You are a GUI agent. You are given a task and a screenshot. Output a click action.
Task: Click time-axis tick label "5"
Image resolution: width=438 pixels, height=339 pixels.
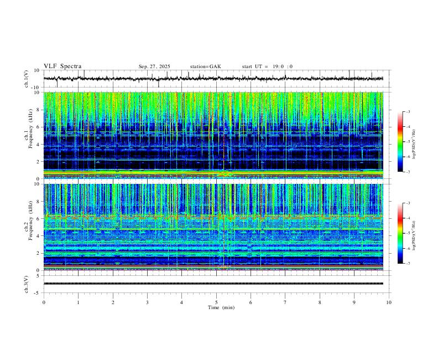pos(216,302)
